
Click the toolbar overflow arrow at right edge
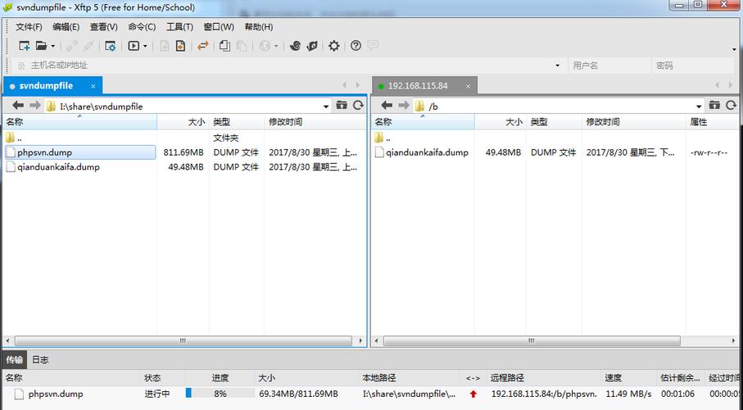point(734,49)
